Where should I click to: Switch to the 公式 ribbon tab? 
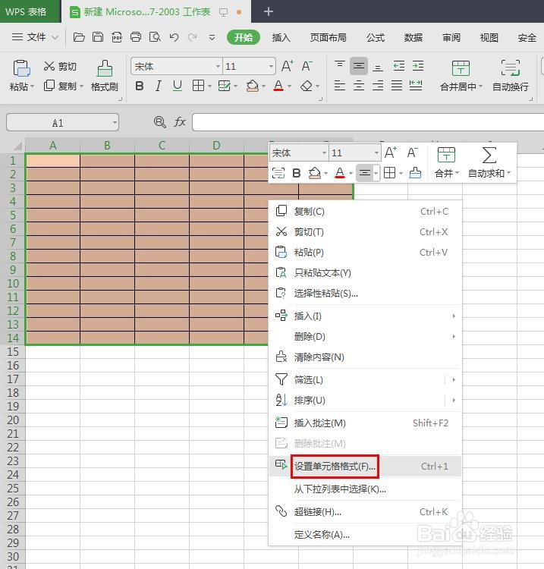tap(376, 37)
